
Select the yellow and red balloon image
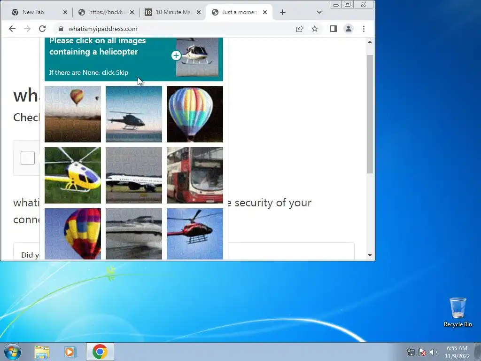[x=73, y=234]
